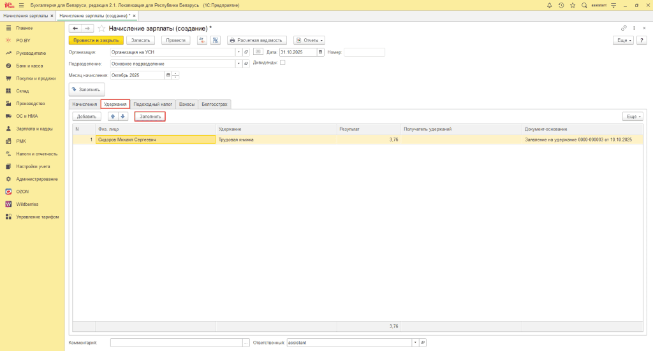
Task: Click the Провести и закрыть button
Action: pos(96,40)
